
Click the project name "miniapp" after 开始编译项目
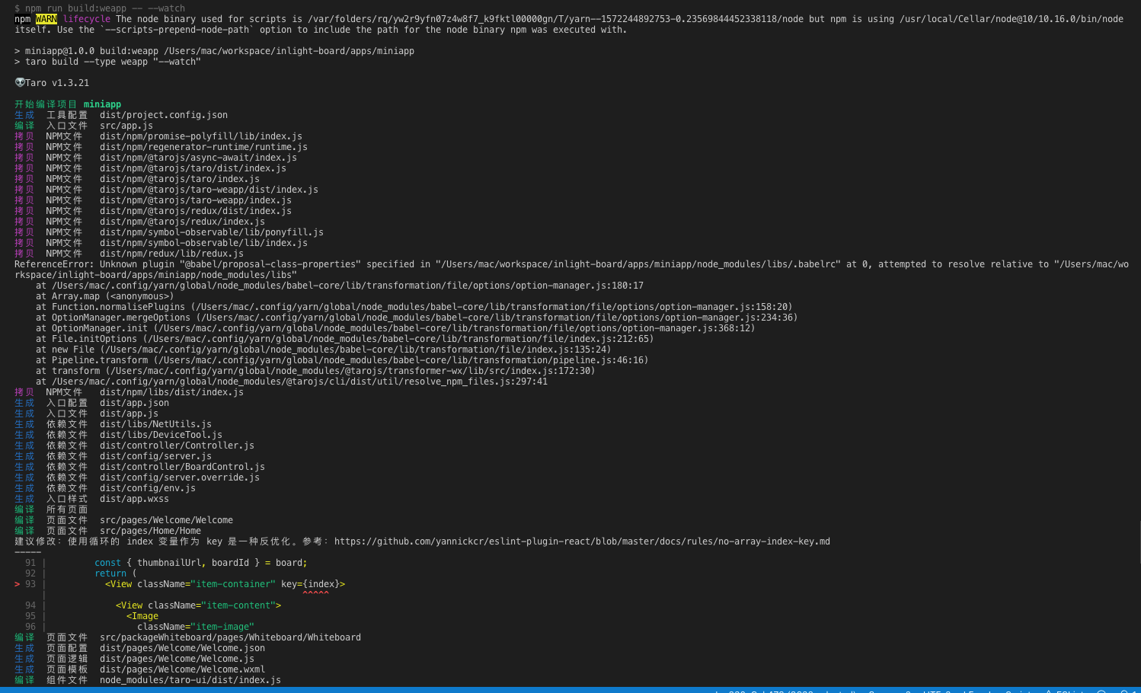point(102,104)
